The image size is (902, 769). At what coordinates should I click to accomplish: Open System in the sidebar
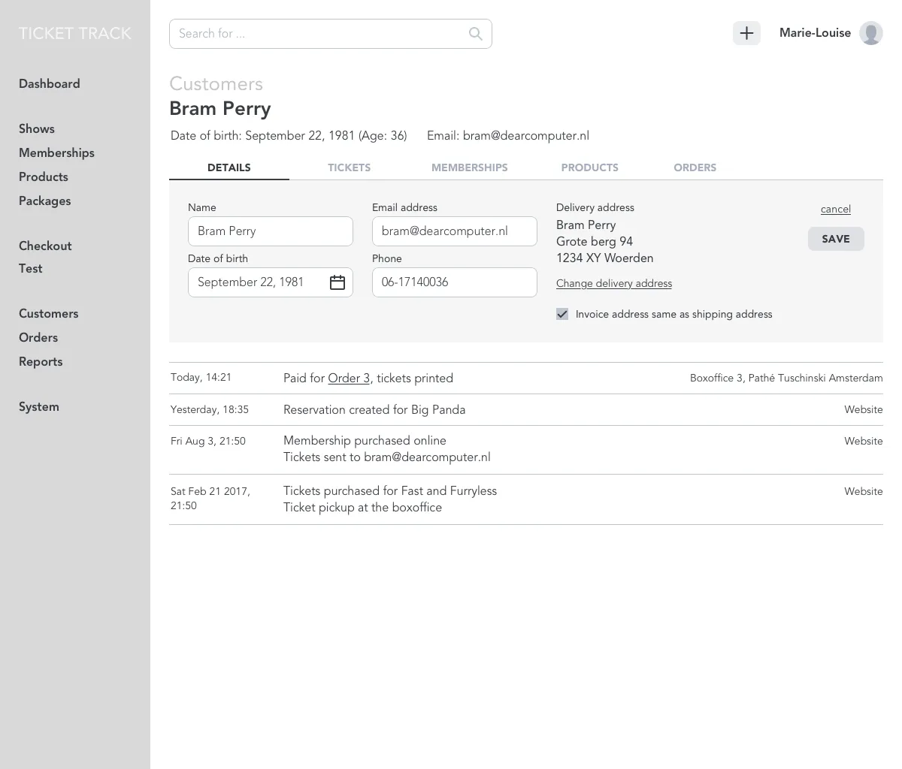(39, 406)
